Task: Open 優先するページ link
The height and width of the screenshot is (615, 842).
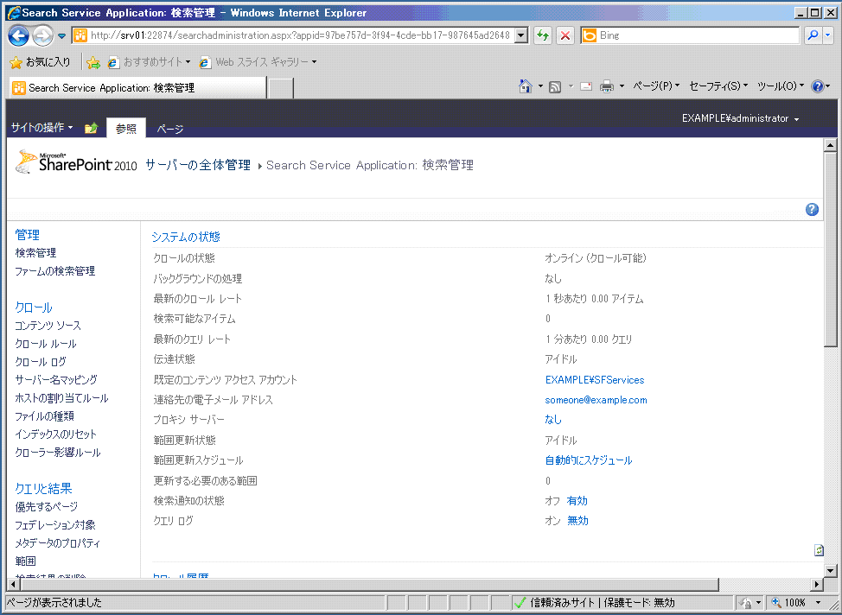Action: [46, 506]
